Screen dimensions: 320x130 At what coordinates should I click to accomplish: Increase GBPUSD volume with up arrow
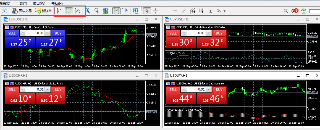tap(209, 33)
